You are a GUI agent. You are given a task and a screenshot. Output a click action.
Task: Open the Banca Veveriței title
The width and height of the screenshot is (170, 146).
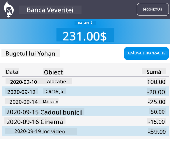click(50, 10)
